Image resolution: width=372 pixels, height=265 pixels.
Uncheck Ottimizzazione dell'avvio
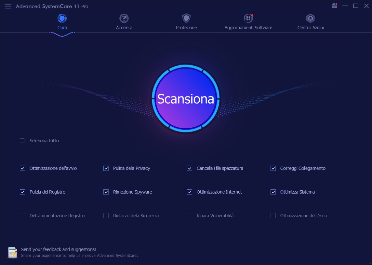(x=22, y=168)
